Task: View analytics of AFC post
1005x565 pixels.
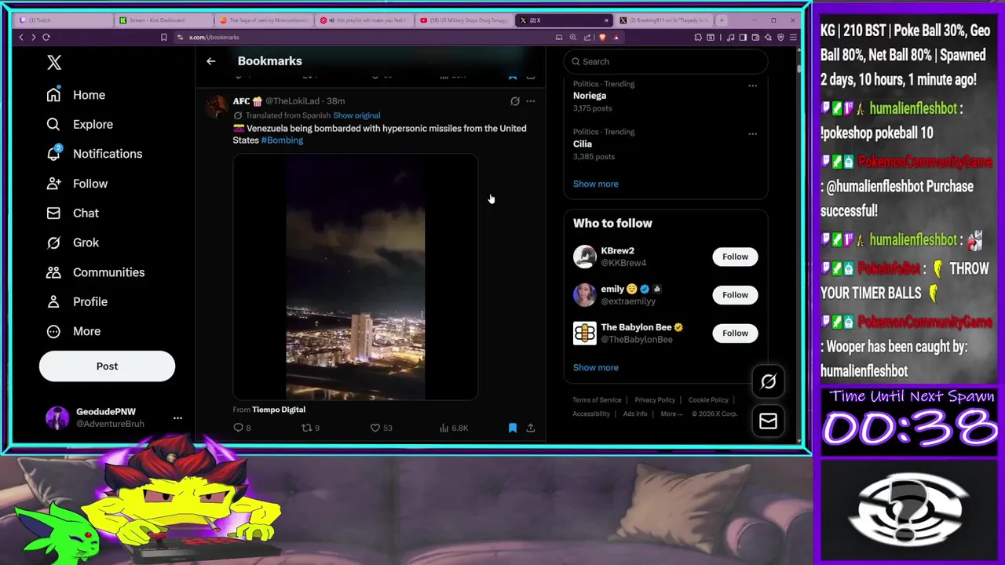Action: click(454, 428)
